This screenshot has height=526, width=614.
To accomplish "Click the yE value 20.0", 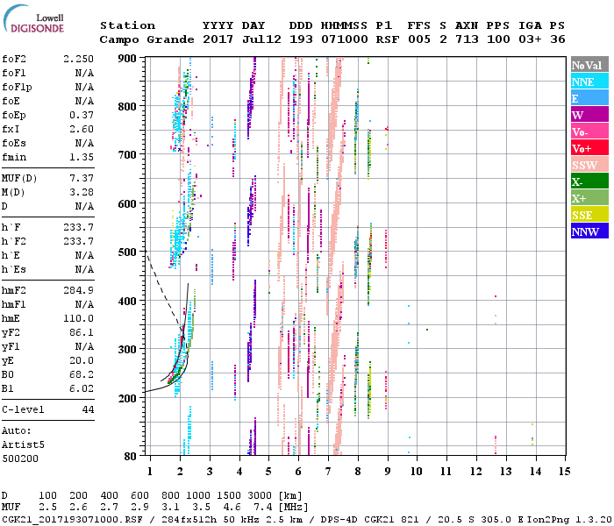I will coord(82,361).
